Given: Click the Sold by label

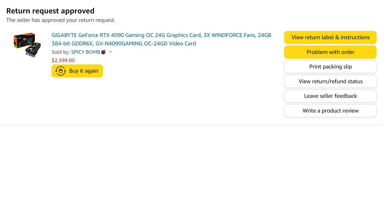Looking at the screenshot, I should [x=60, y=52].
